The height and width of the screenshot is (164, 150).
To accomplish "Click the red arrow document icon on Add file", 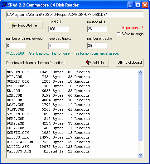I will [x=89, y=63].
